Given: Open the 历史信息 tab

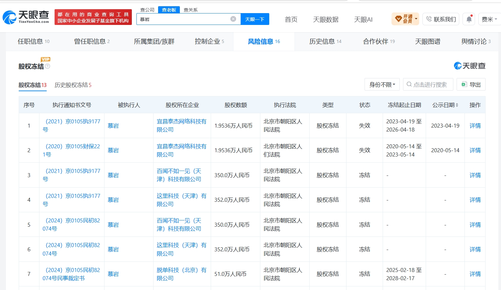Looking at the screenshot, I should point(325,41).
